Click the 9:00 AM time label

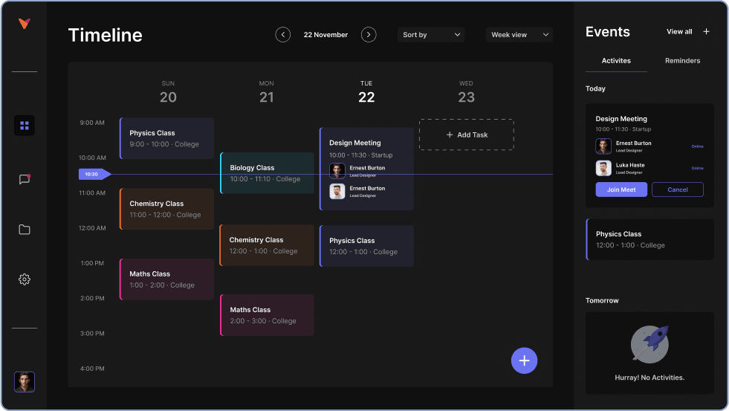tap(92, 123)
